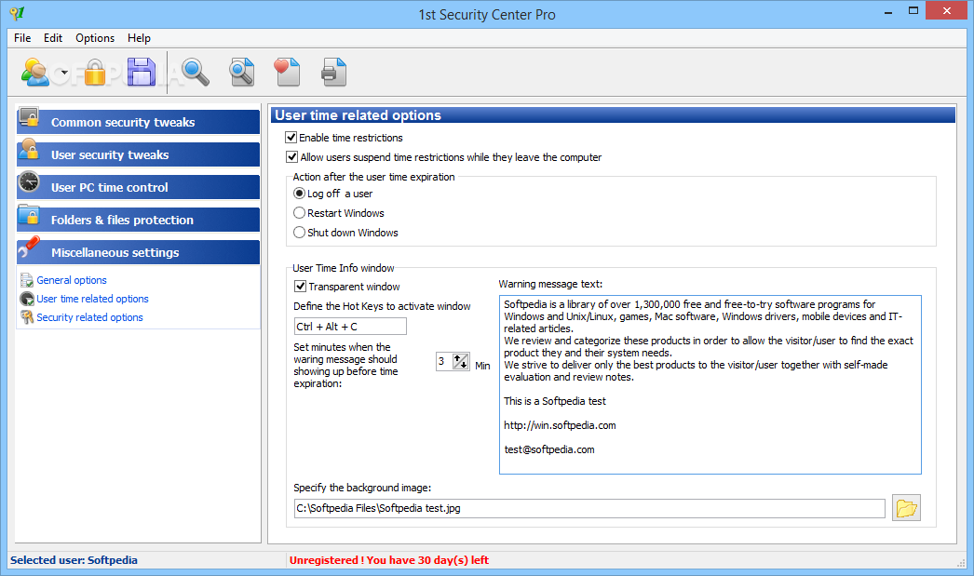Click the background image path field
974x576 pixels.
click(x=589, y=508)
